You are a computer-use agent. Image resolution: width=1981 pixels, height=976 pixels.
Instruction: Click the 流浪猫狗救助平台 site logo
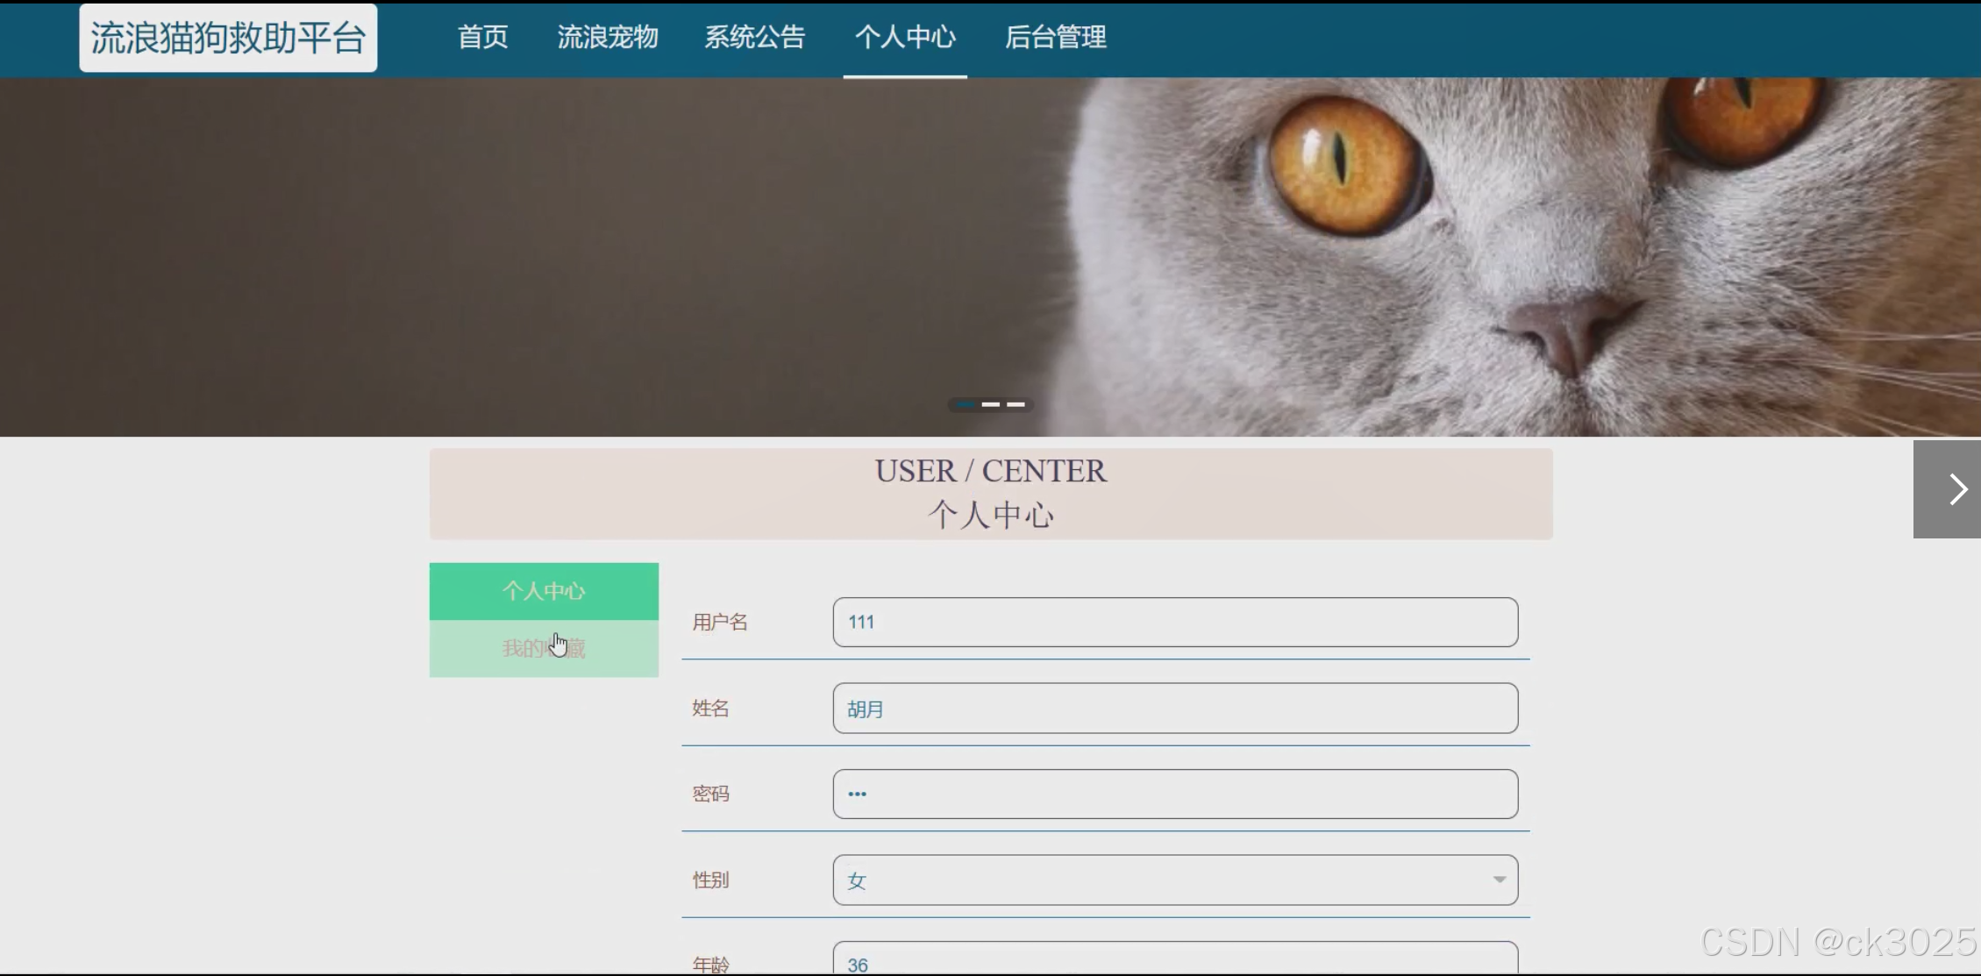pyautogui.click(x=228, y=38)
